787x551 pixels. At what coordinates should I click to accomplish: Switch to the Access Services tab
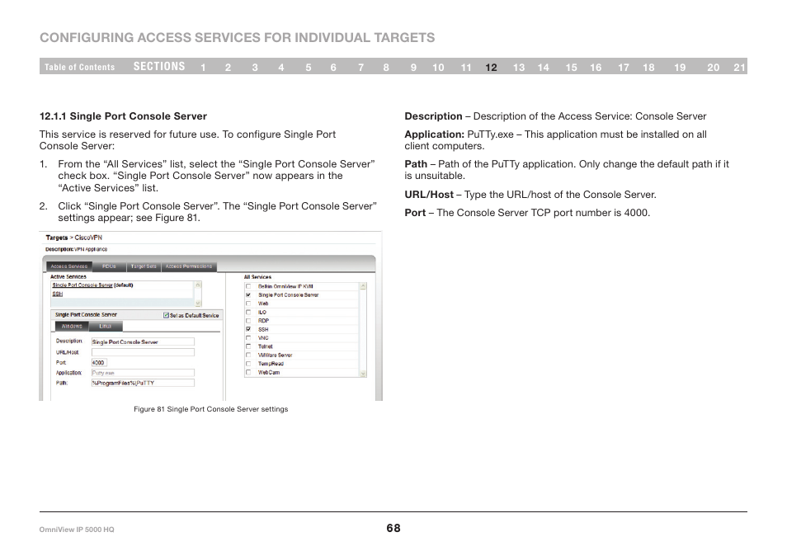tap(69, 266)
